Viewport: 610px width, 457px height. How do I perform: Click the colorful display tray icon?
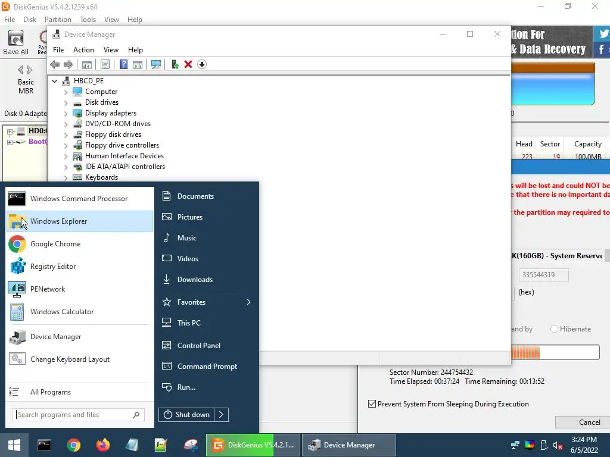click(x=530, y=445)
